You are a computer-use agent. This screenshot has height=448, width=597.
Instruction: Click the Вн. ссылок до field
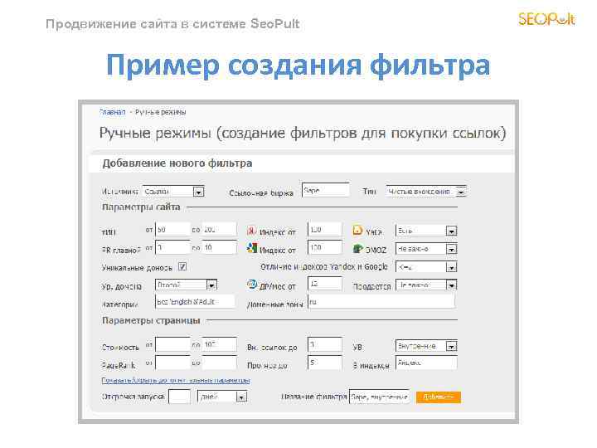click(x=325, y=344)
